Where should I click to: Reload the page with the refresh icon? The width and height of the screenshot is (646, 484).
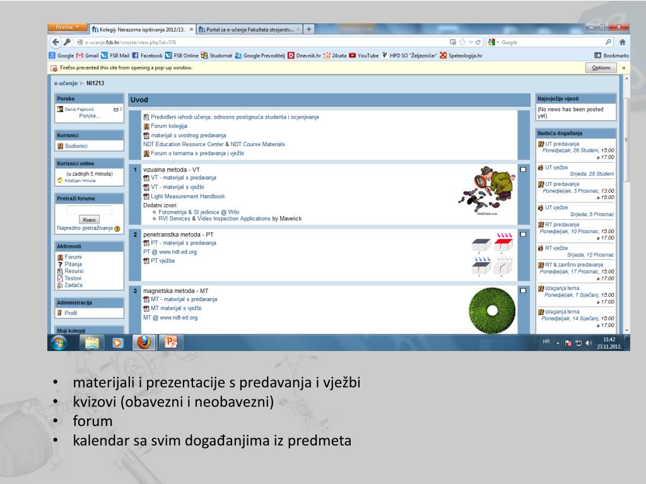coord(478,42)
